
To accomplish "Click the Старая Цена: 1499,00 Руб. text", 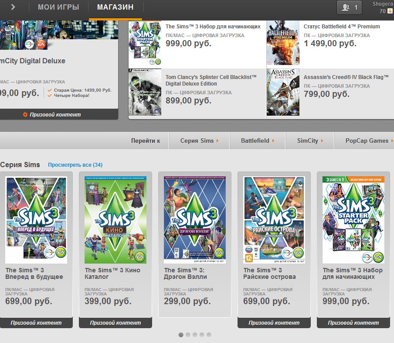I will pos(83,90).
